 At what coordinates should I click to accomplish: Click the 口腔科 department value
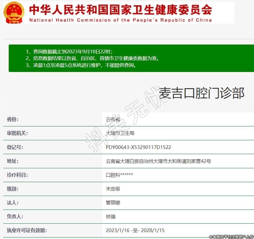pyautogui.click(x=119, y=175)
